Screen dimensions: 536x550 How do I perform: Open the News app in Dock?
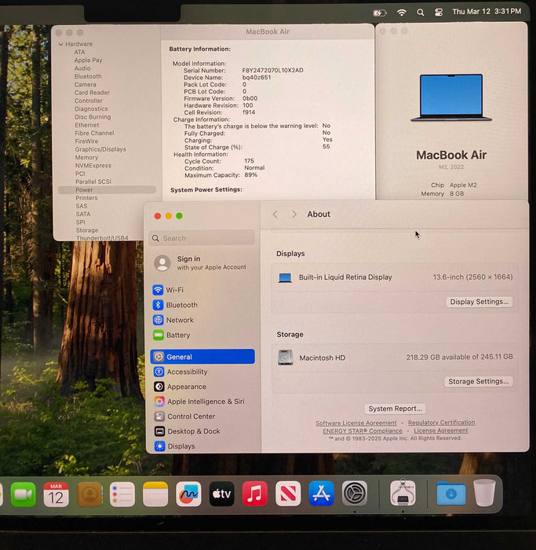[x=288, y=494]
